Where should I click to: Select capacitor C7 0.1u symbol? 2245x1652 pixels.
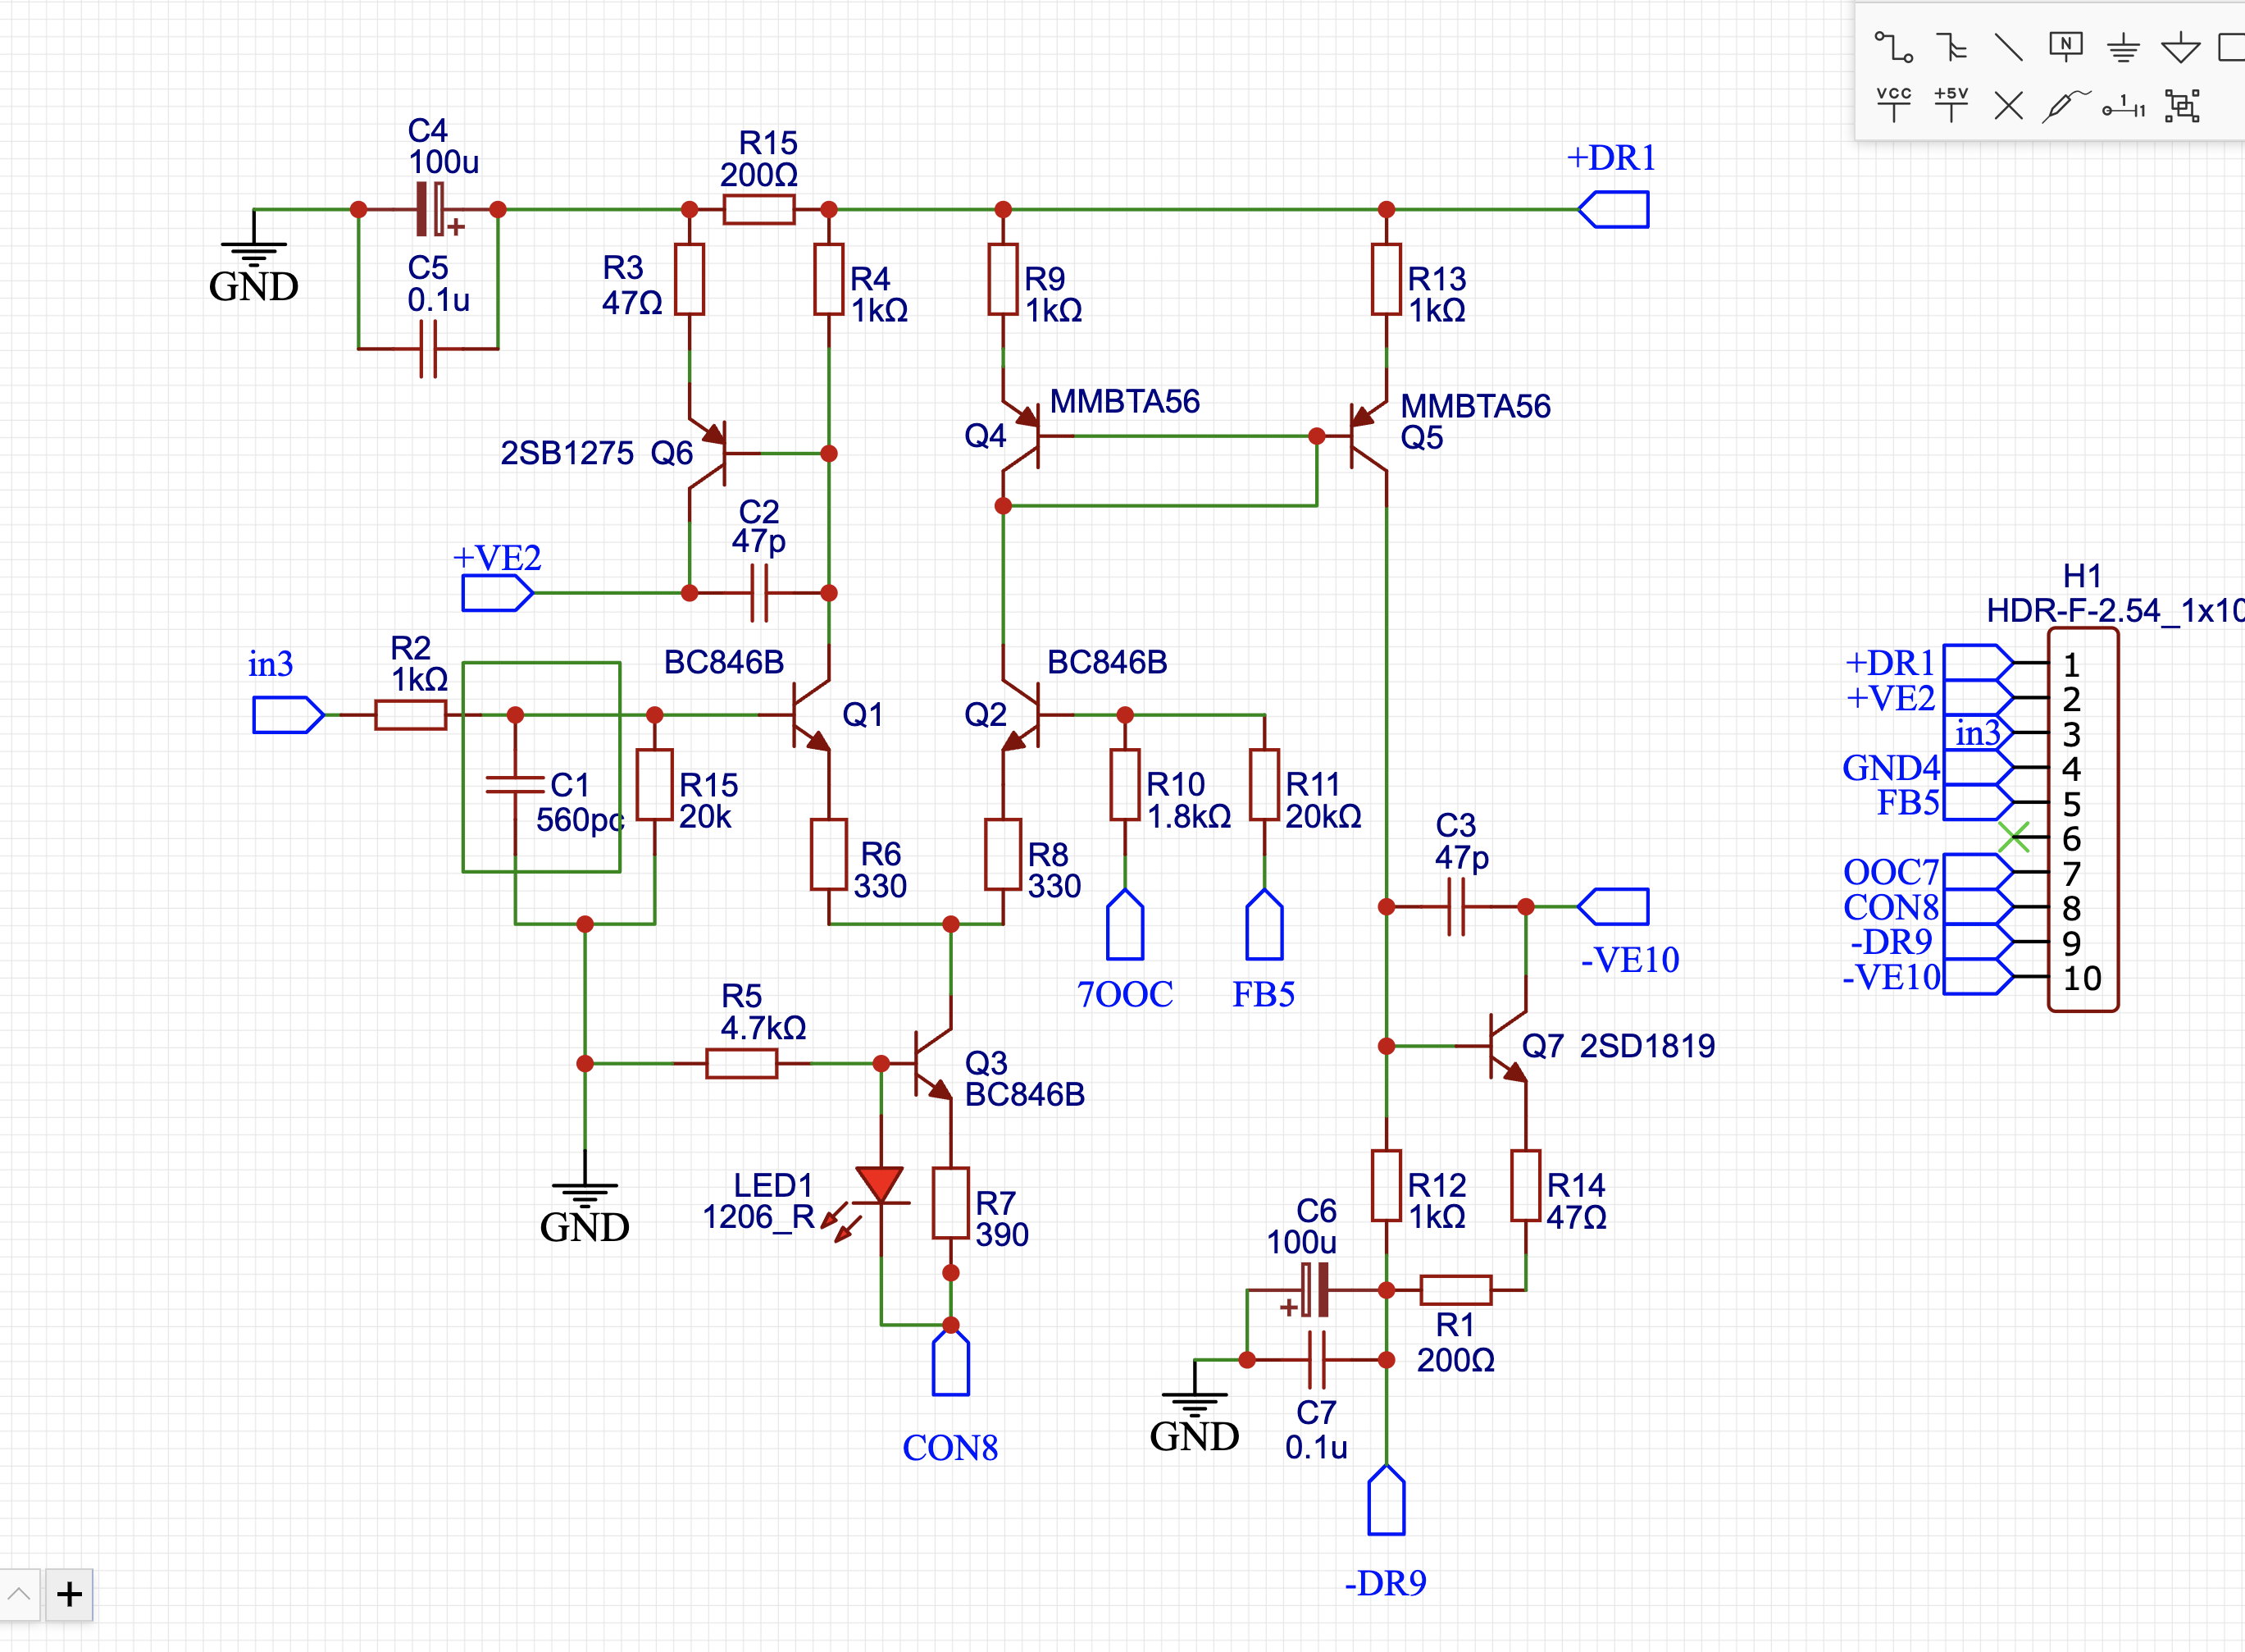pyautogui.click(x=1318, y=1360)
